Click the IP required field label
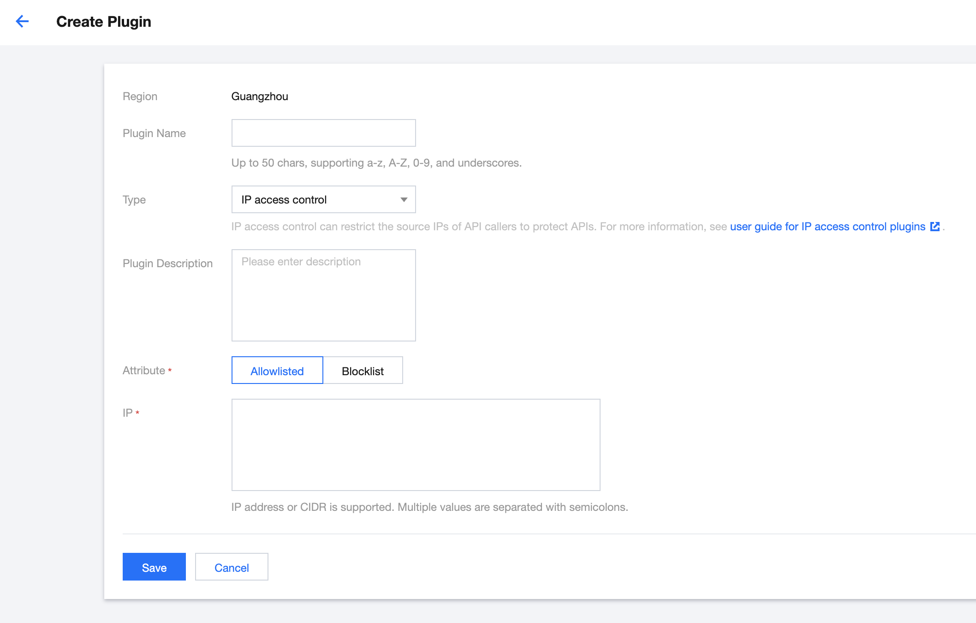Image resolution: width=976 pixels, height=623 pixels. (x=128, y=413)
